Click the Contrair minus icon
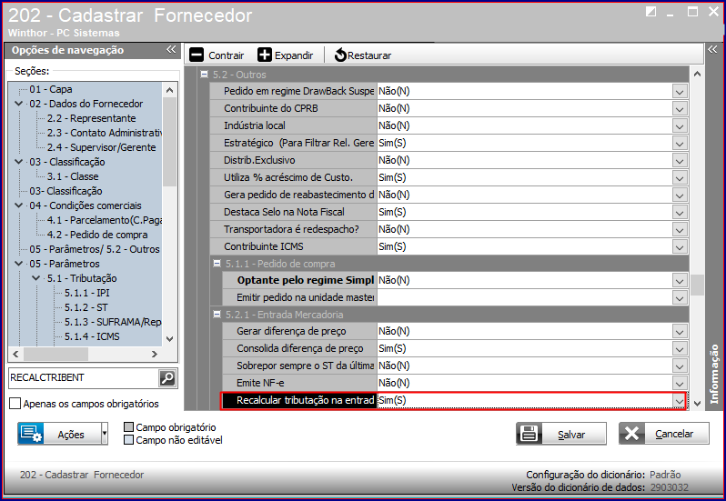Screen dimensions: 726x501 (197, 55)
